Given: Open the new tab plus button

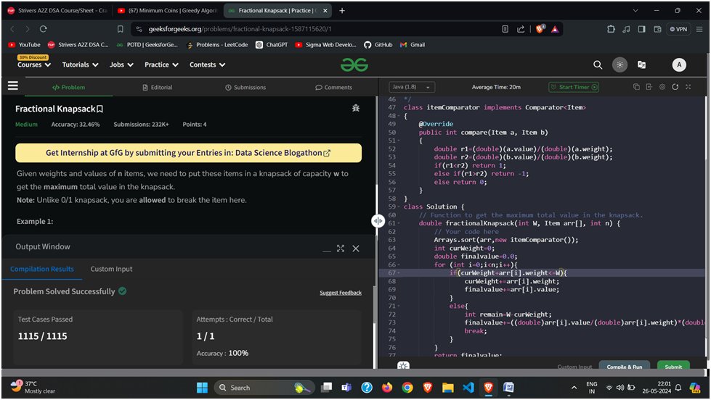Looking at the screenshot, I should coord(342,10).
